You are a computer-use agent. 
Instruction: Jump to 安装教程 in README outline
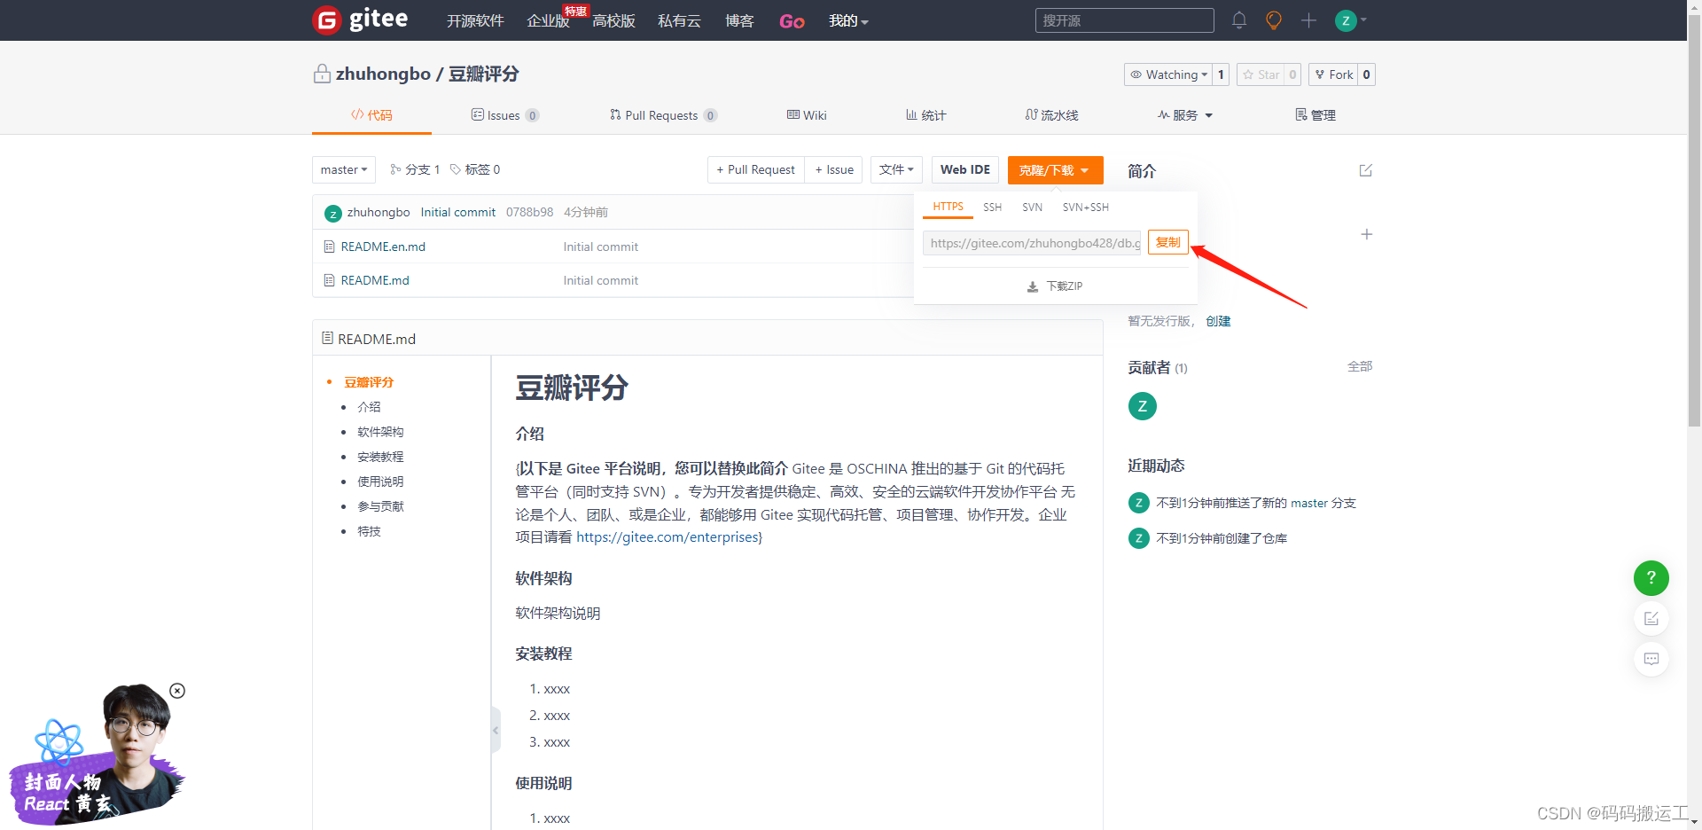tap(380, 457)
